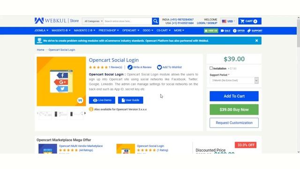
Task: Expand the Prestashop menu
Action: [x=109, y=31]
